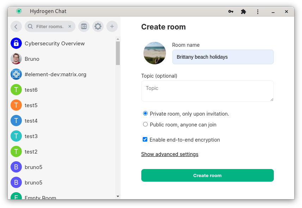Click the Hydrogen logo icon
The image size is (302, 208).
coord(19,11)
